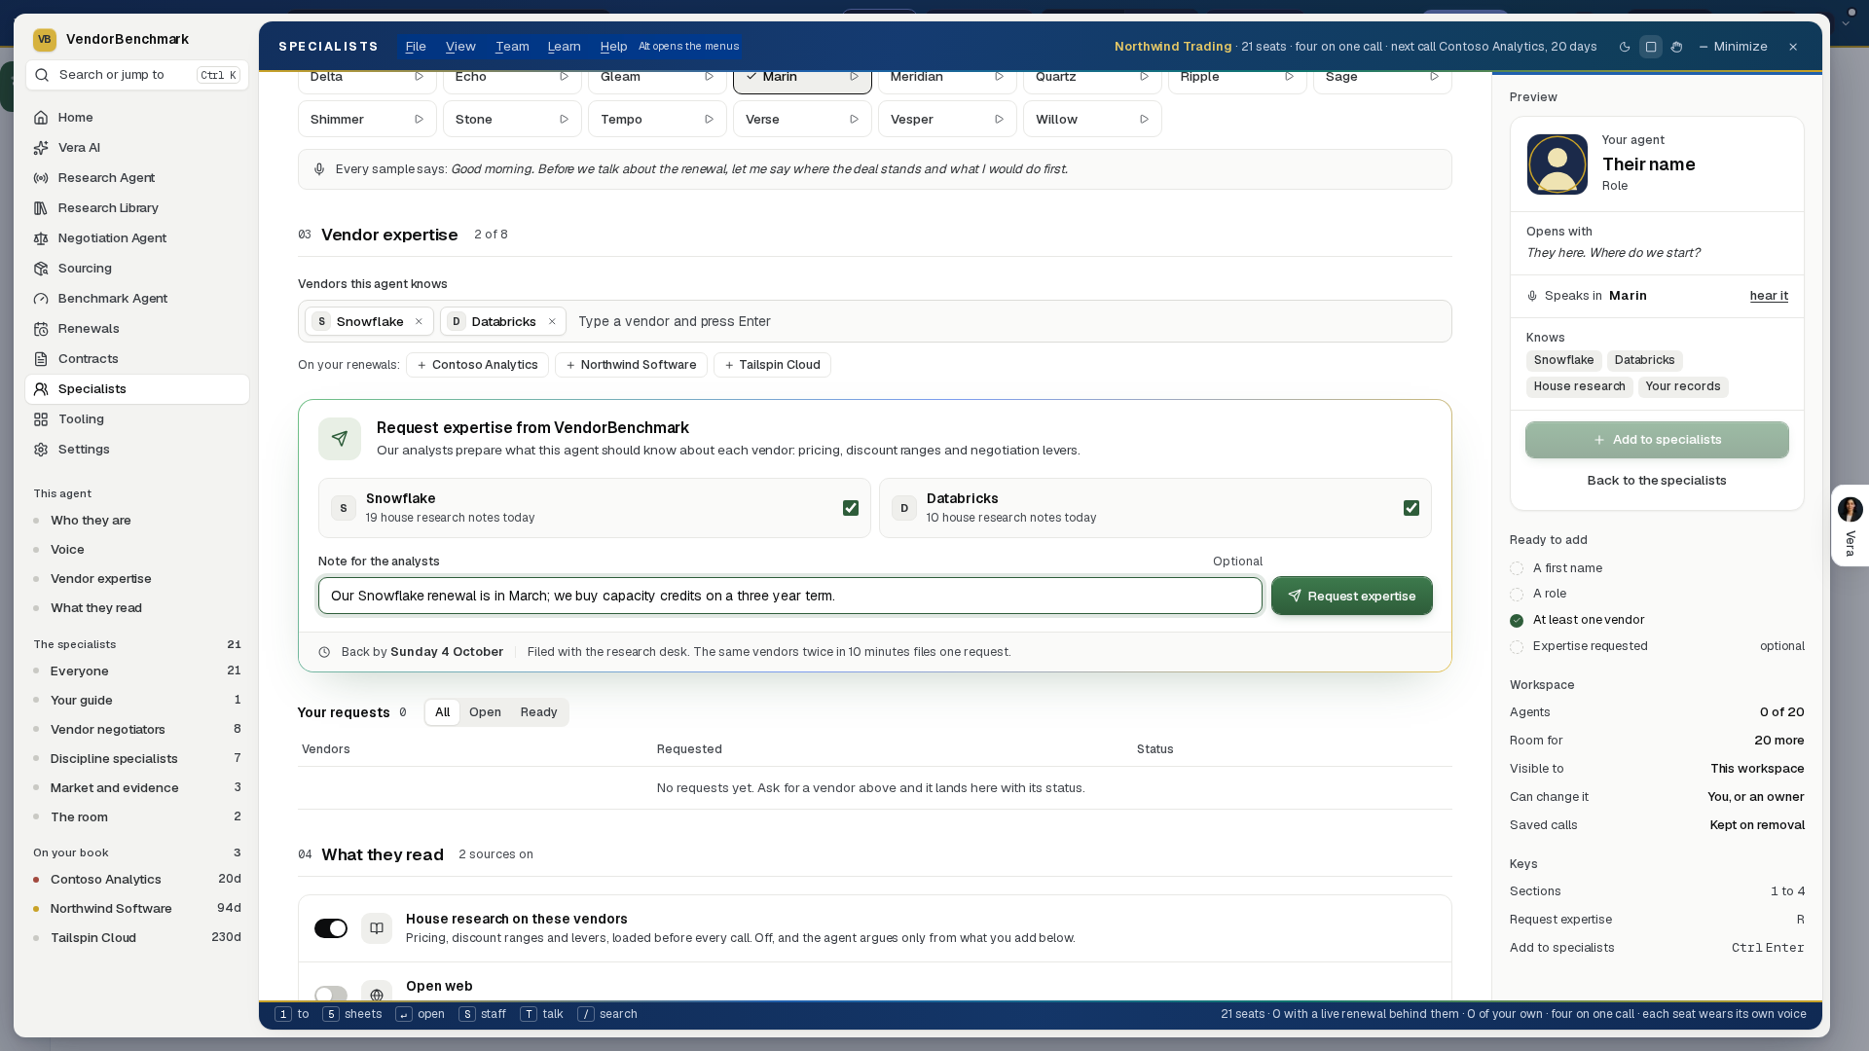Click the hear it link

[x=1769, y=296]
